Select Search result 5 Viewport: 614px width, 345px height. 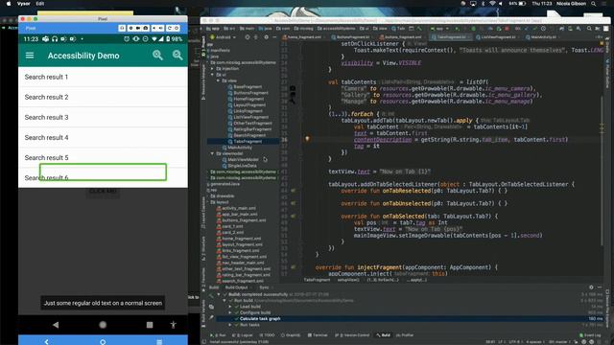(103, 157)
